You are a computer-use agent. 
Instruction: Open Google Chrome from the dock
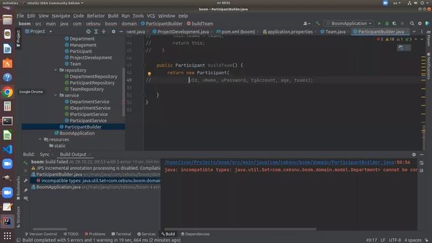7,92
